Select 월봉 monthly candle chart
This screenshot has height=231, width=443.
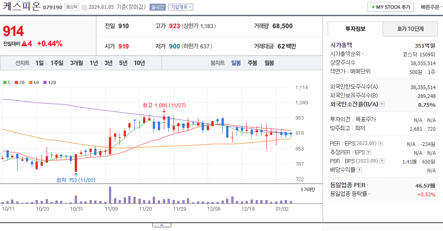point(269,63)
